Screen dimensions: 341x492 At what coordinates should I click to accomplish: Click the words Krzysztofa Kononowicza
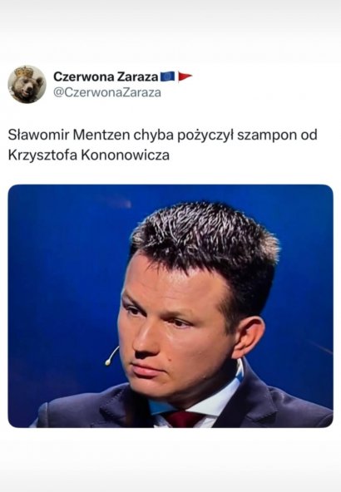pos(89,155)
